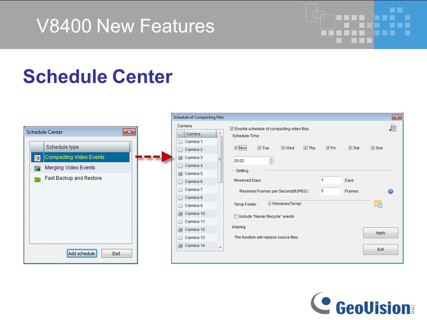Screen dimensions: 427x320
Task: Click the Temp Folder path field
Action: tap(318, 204)
